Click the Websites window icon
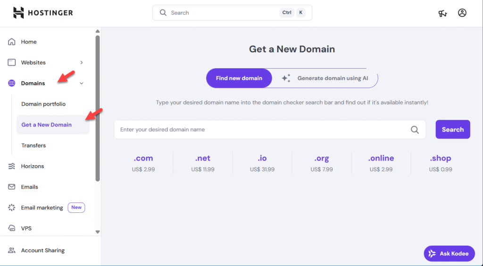This screenshot has height=266, width=483. coord(12,63)
